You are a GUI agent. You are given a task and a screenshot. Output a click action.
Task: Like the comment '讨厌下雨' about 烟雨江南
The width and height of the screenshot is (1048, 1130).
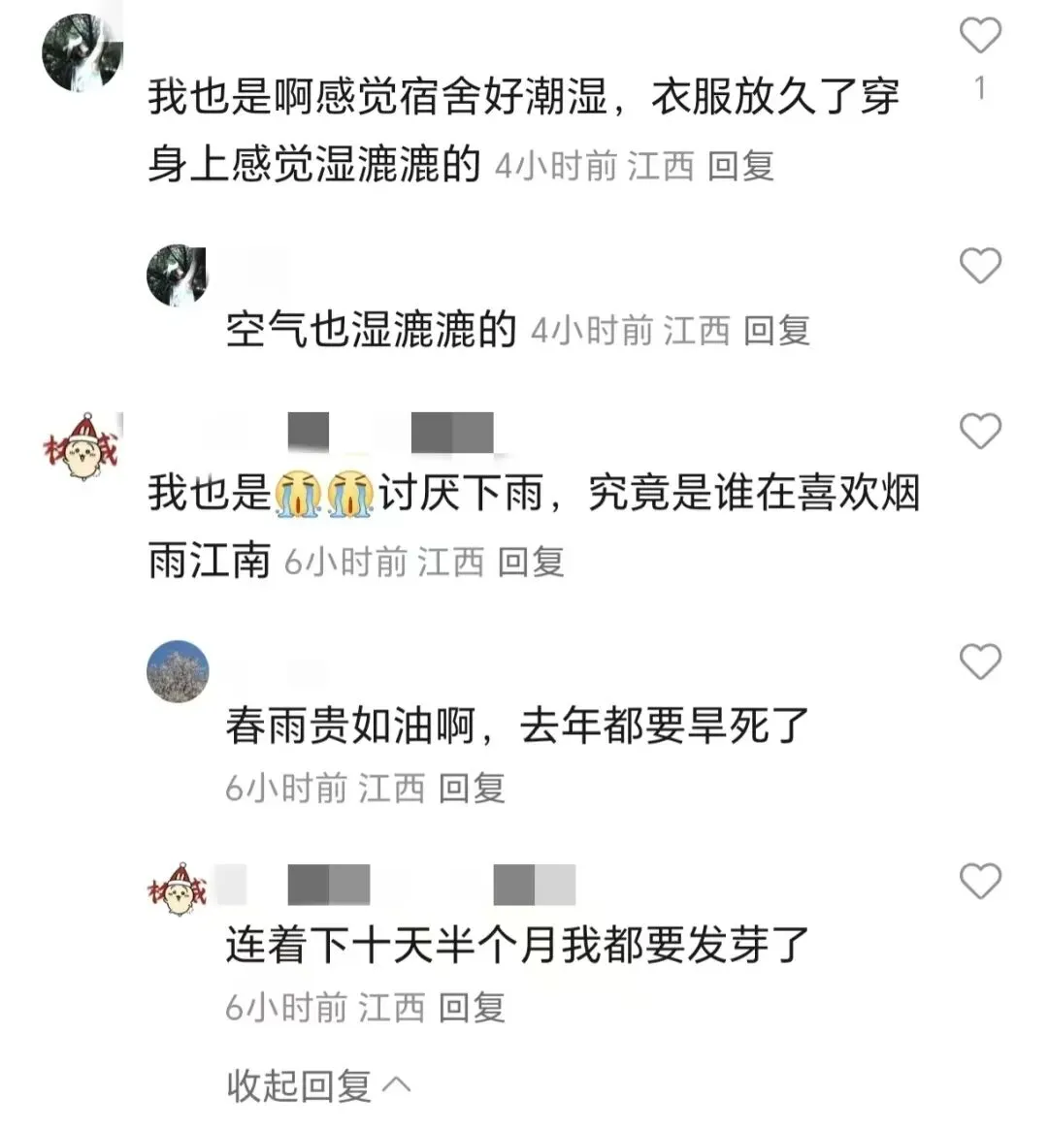pos(980,431)
